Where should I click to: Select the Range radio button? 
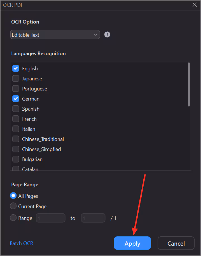13,218
